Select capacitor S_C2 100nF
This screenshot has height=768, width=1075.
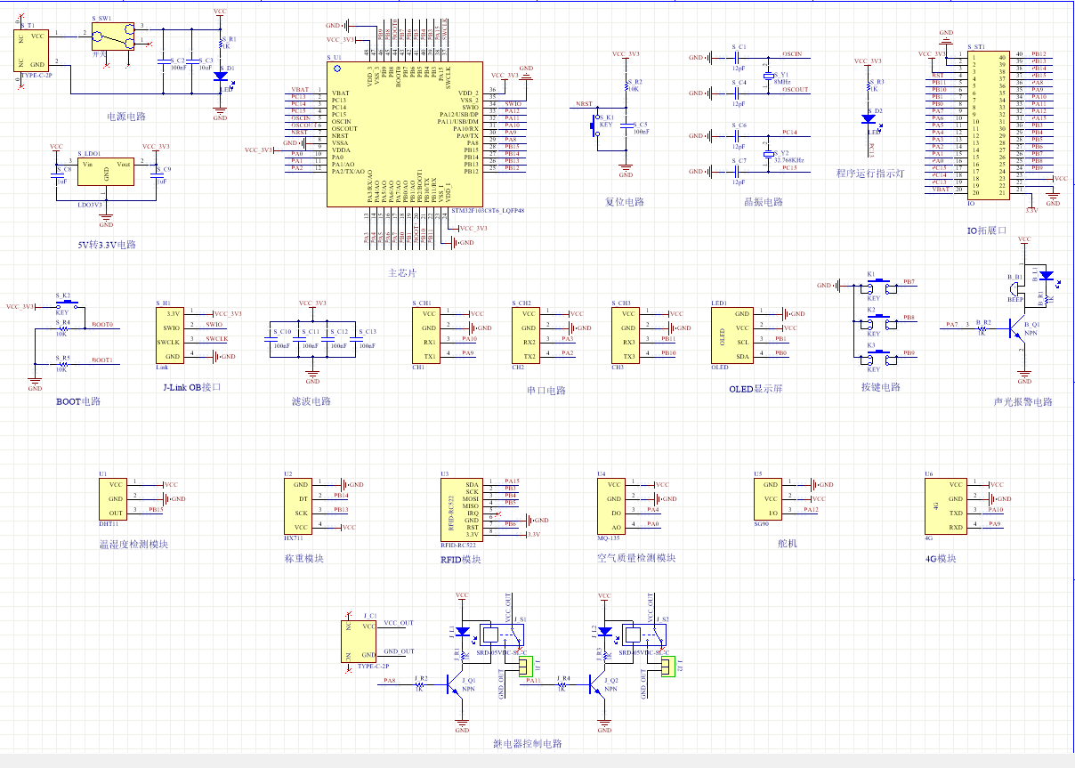point(163,61)
